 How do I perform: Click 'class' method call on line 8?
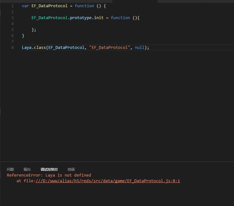pyautogui.click(x=40, y=48)
